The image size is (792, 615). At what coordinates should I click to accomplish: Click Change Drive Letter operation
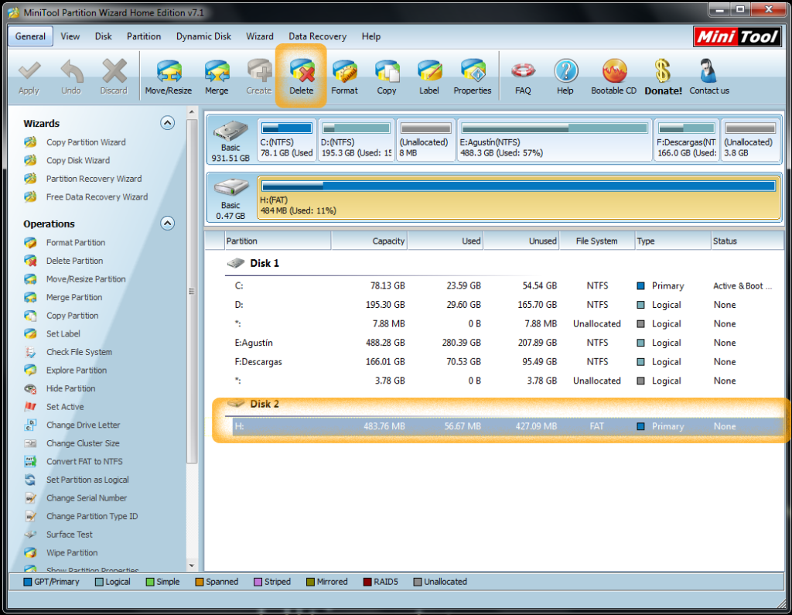tap(84, 425)
